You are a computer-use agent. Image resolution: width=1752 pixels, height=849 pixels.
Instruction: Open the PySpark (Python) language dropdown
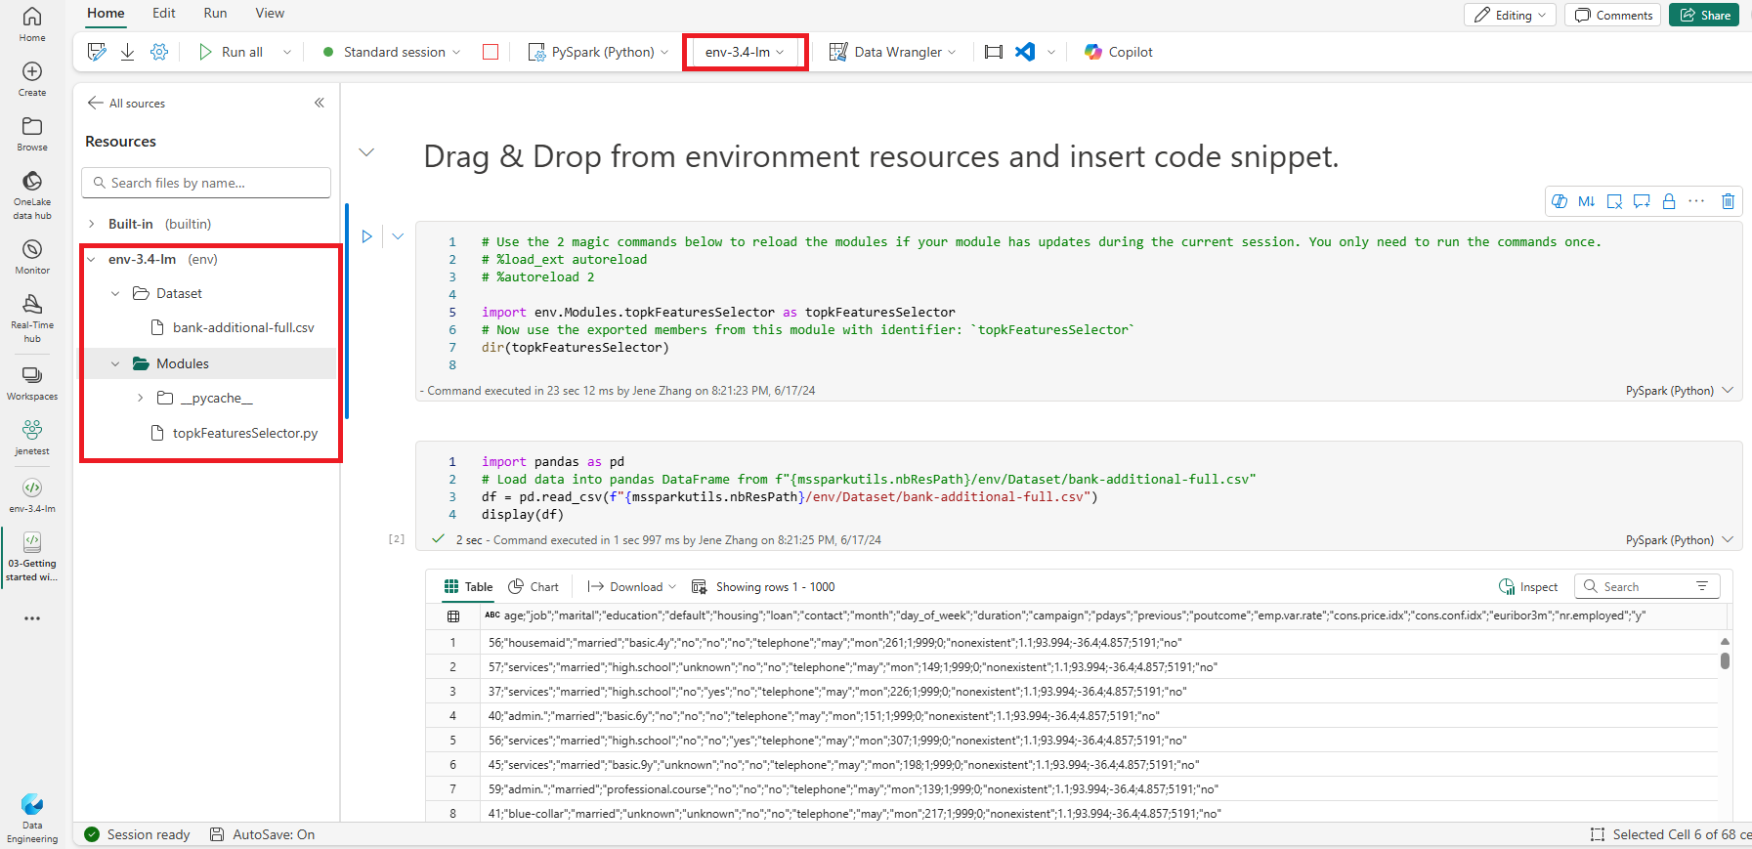pos(599,52)
